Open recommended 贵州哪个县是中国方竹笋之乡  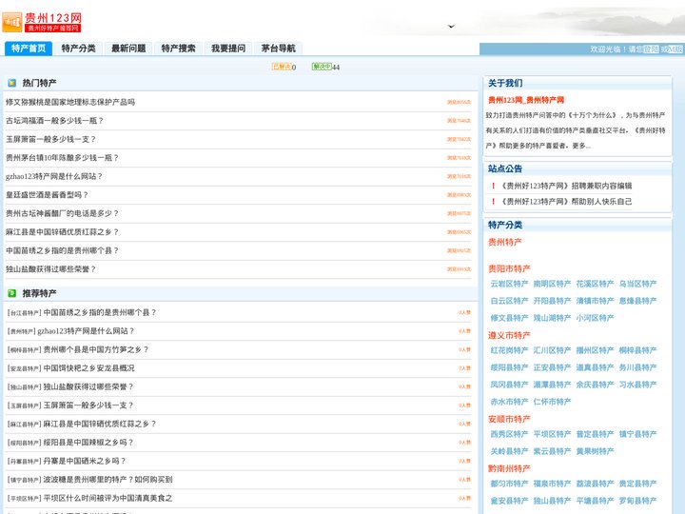pos(96,349)
